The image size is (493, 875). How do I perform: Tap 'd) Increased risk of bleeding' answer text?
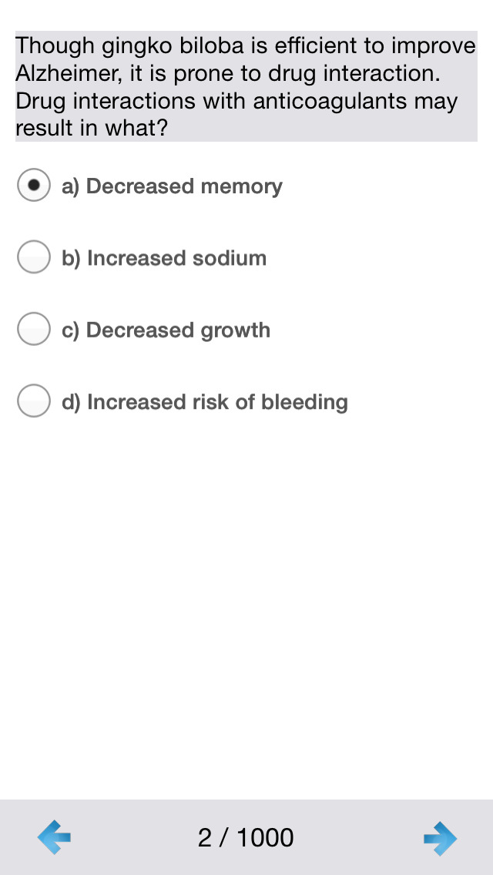tap(205, 402)
